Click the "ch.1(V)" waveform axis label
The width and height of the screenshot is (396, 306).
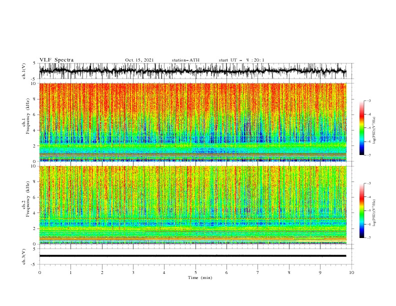click(24, 71)
